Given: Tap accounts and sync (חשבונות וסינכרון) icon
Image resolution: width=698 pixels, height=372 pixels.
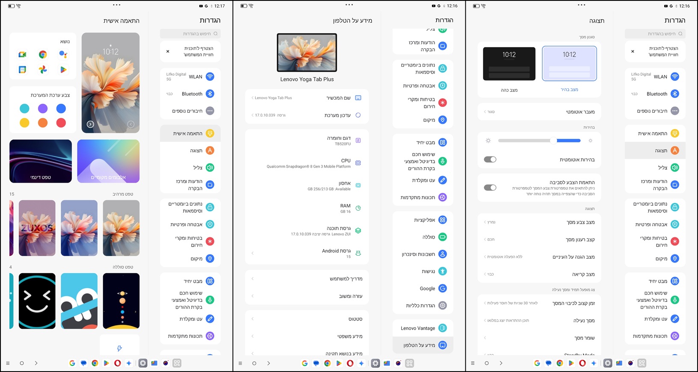Looking at the screenshot, I should pos(443,254).
